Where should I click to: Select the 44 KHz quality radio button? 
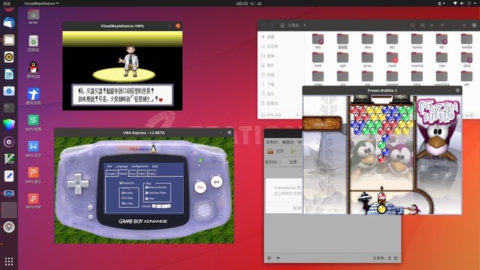(x=123, y=193)
